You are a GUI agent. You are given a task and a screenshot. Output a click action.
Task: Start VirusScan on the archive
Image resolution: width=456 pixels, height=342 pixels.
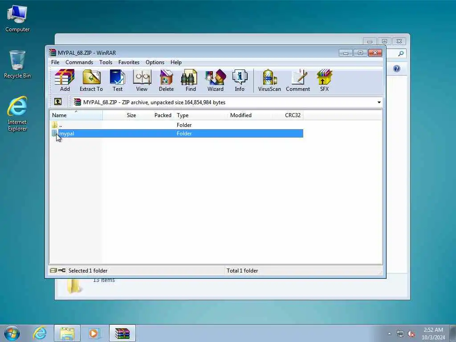[269, 81]
